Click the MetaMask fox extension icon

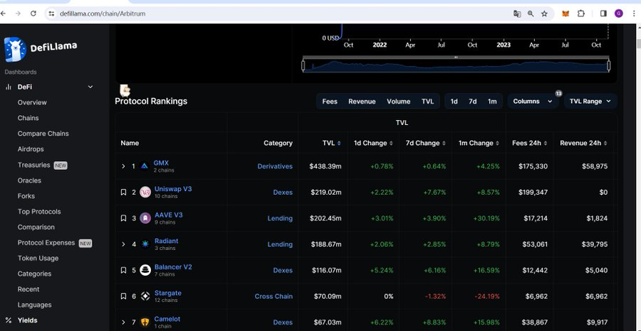click(x=566, y=13)
